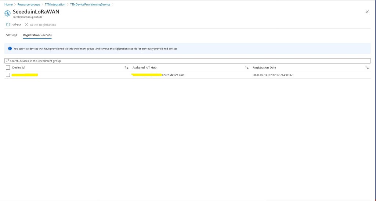This screenshot has height=201, width=376.
Task: Sort by Device Id using sort arrows
Action: [x=126, y=68]
